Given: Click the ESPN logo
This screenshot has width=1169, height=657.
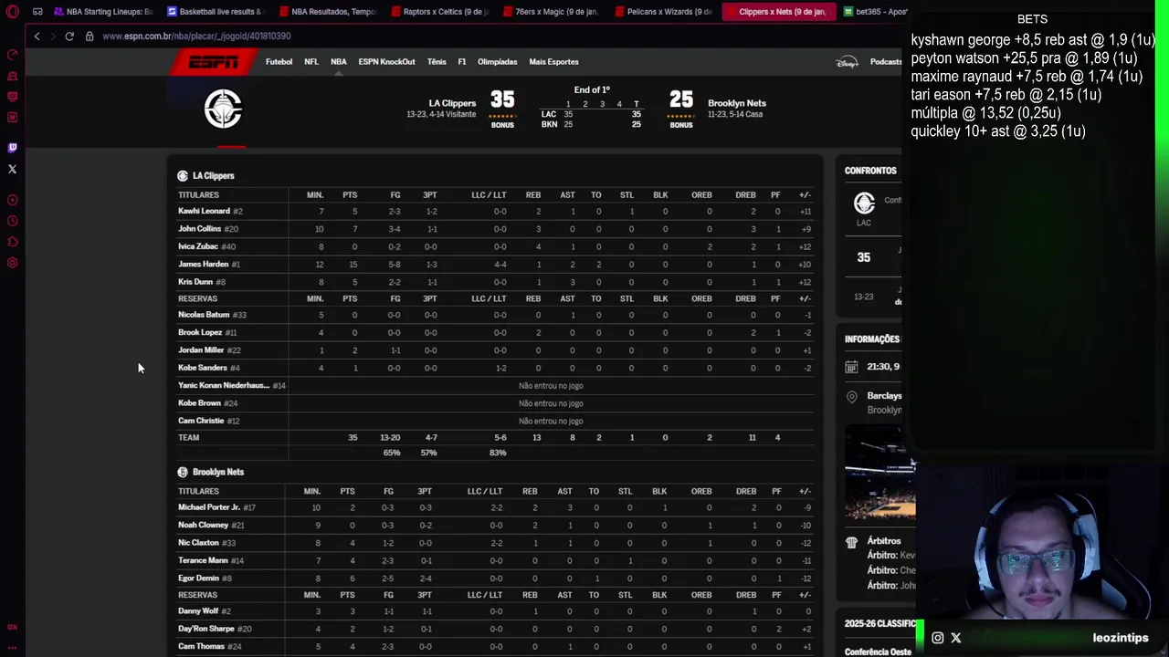Looking at the screenshot, I should pyautogui.click(x=214, y=62).
